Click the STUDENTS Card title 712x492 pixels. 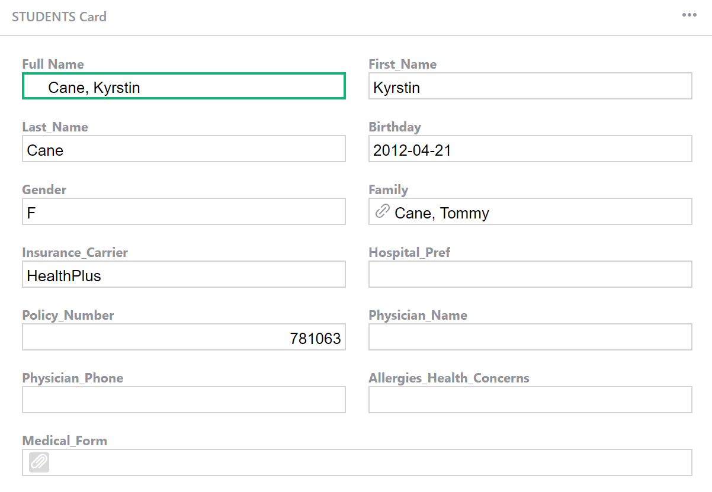pyautogui.click(x=59, y=17)
